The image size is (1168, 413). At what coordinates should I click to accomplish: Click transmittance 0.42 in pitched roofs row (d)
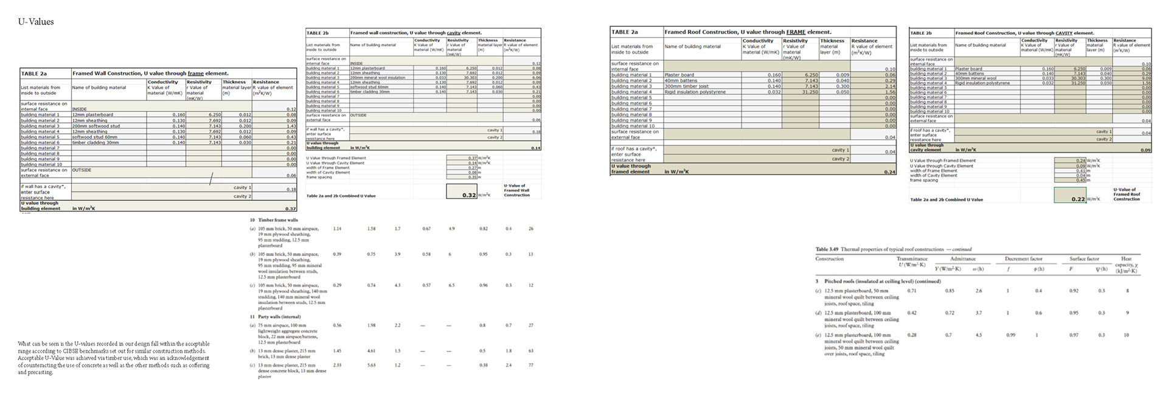(912, 313)
